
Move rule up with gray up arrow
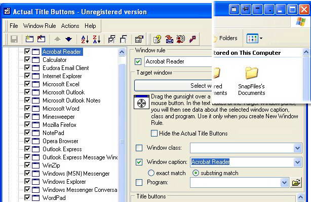point(58,39)
